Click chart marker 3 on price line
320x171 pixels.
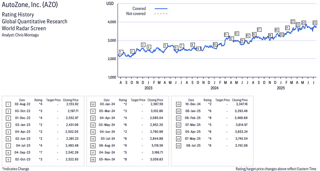(143, 45)
